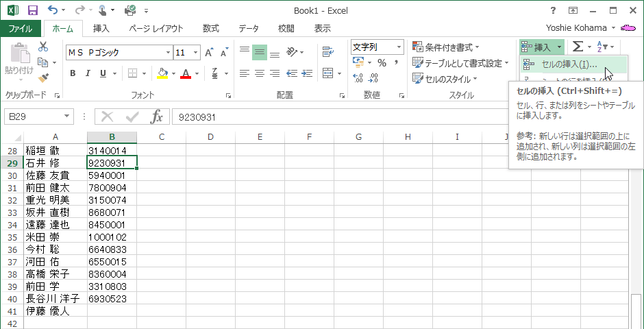Select the Format Painter brush
This screenshot has height=329, width=644.
[42, 78]
